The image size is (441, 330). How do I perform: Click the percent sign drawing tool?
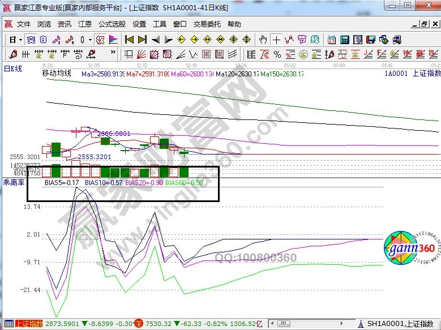[277, 54]
